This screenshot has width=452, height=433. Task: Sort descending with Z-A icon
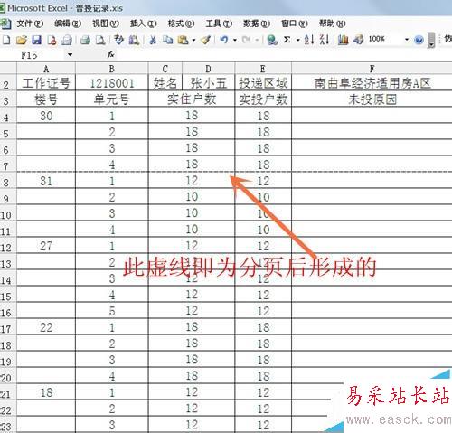click(325, 40)
